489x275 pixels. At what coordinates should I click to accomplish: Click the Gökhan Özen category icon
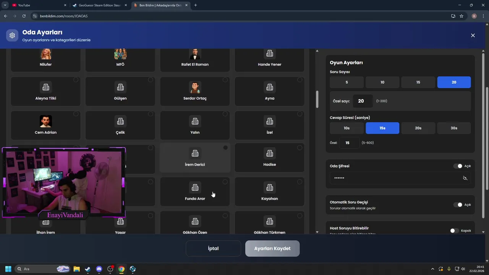coord(195,222)
